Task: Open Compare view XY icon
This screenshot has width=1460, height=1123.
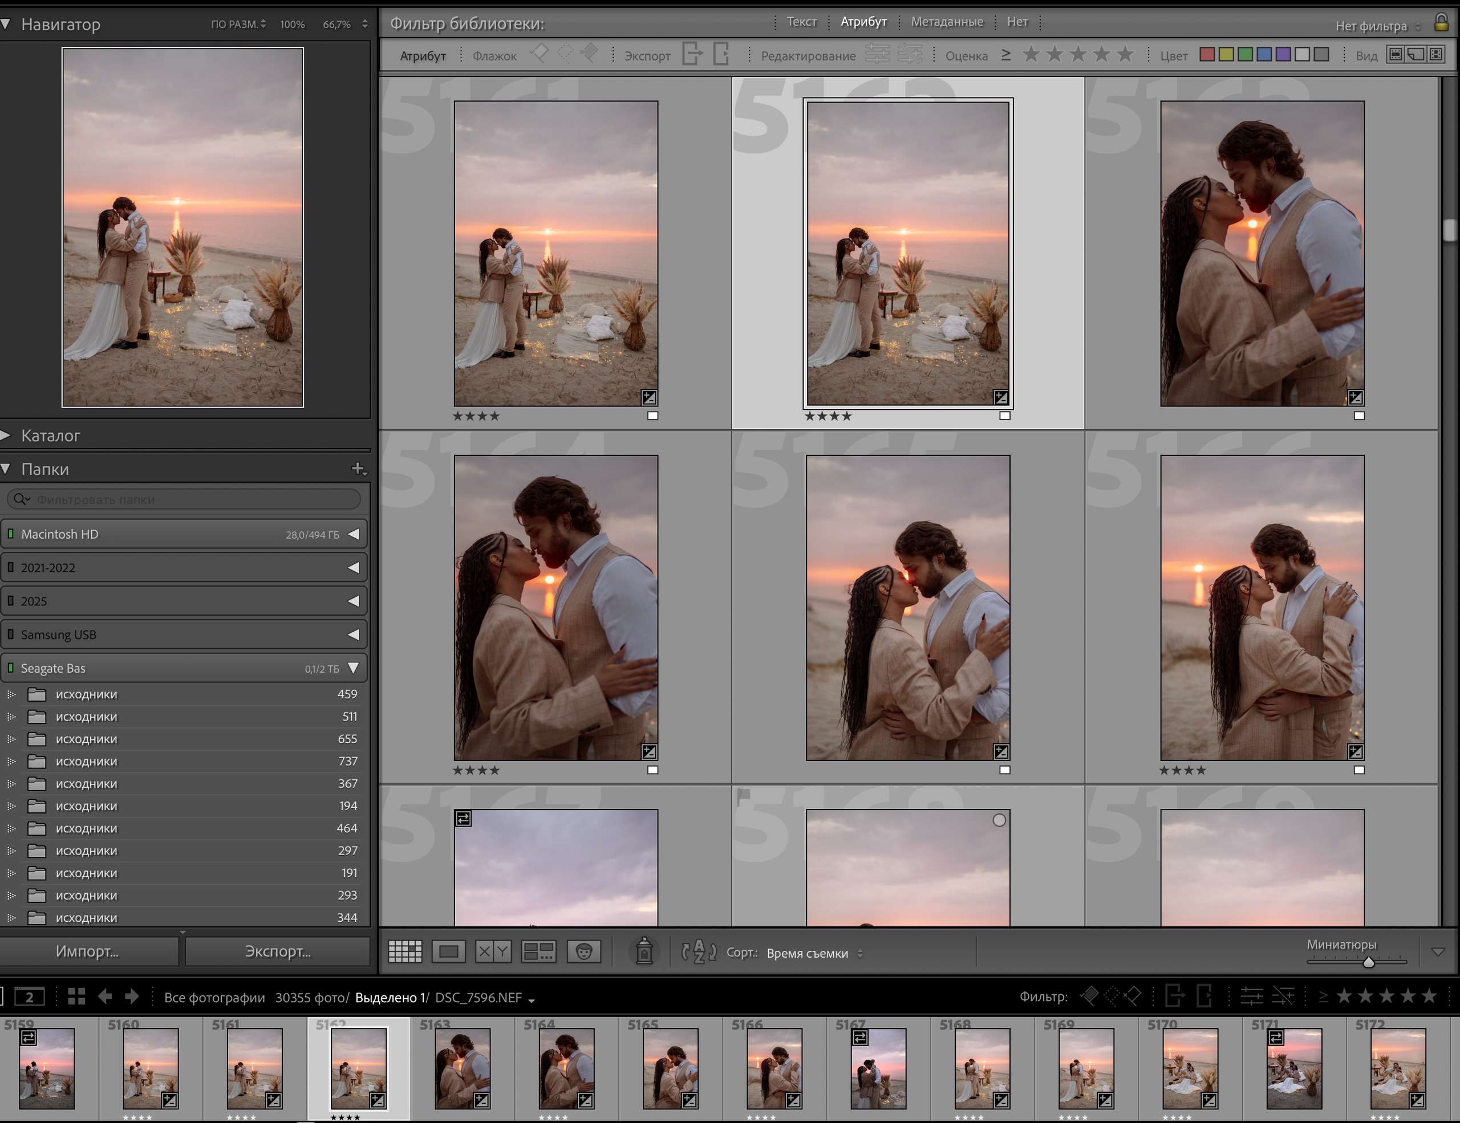Action: (493, 951)
